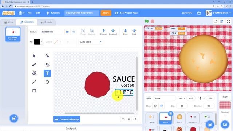Click the sprite x position field
The height and width of the screenshot is (131, 233).
pos(191,98)
